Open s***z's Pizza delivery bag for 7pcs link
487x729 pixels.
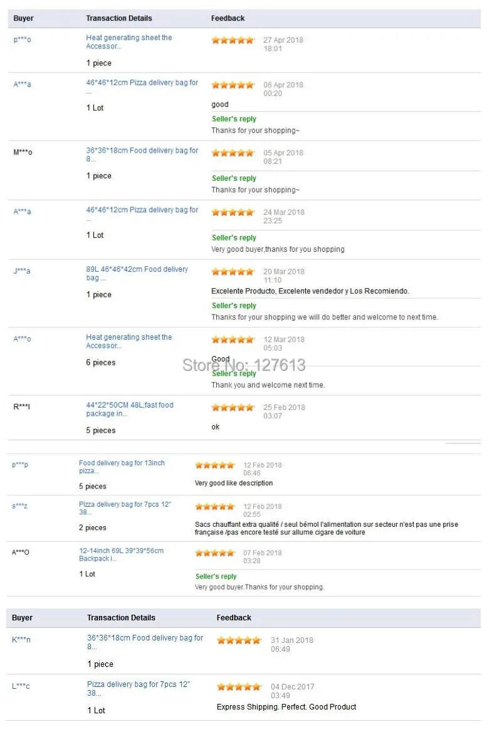pos(125,508)
